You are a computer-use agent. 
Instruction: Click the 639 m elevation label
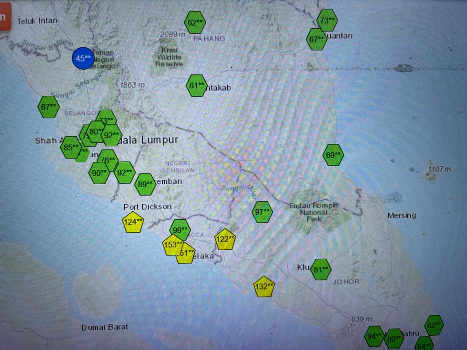coord(362,319)
